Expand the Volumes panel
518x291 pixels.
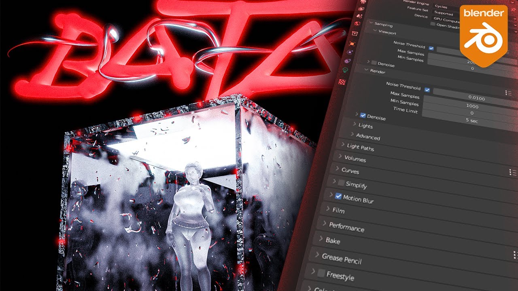[340, 156]
